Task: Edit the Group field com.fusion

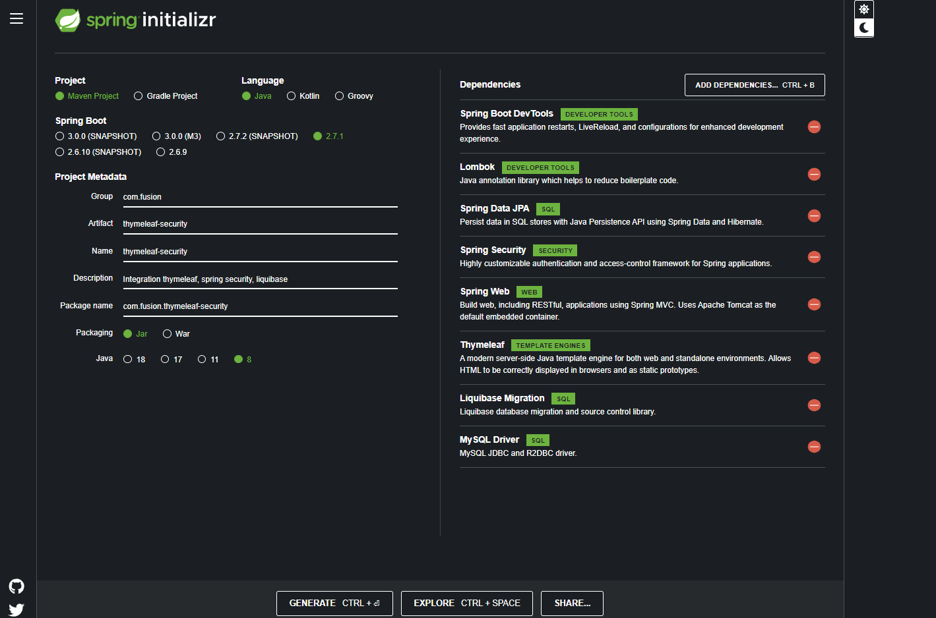Action: coord(260,197)
